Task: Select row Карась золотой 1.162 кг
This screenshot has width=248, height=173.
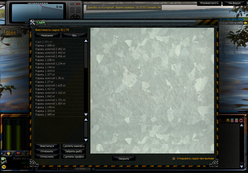Action: 59,93
